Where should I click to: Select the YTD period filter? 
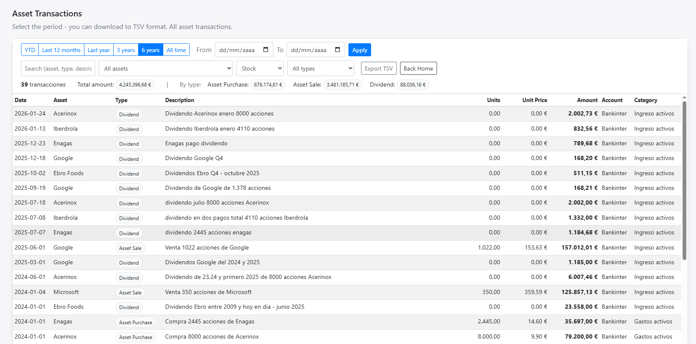pos(30,50)
